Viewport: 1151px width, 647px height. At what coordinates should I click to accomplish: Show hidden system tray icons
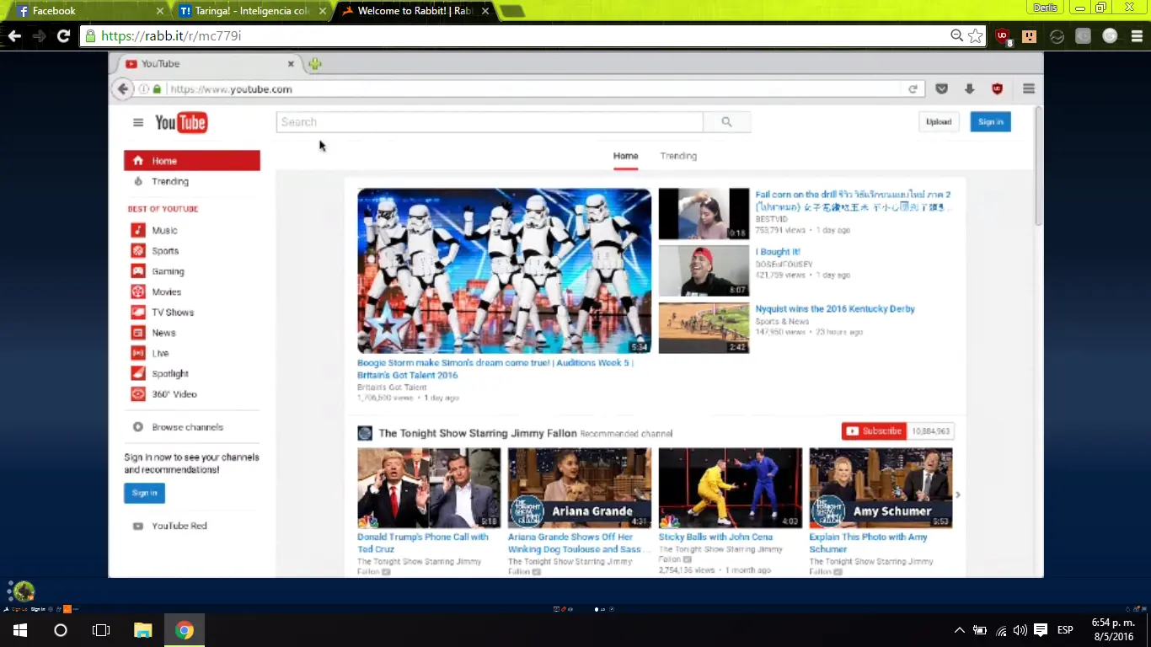959,630
